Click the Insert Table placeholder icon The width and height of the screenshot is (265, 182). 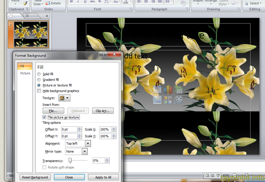(x=157, y=90)
